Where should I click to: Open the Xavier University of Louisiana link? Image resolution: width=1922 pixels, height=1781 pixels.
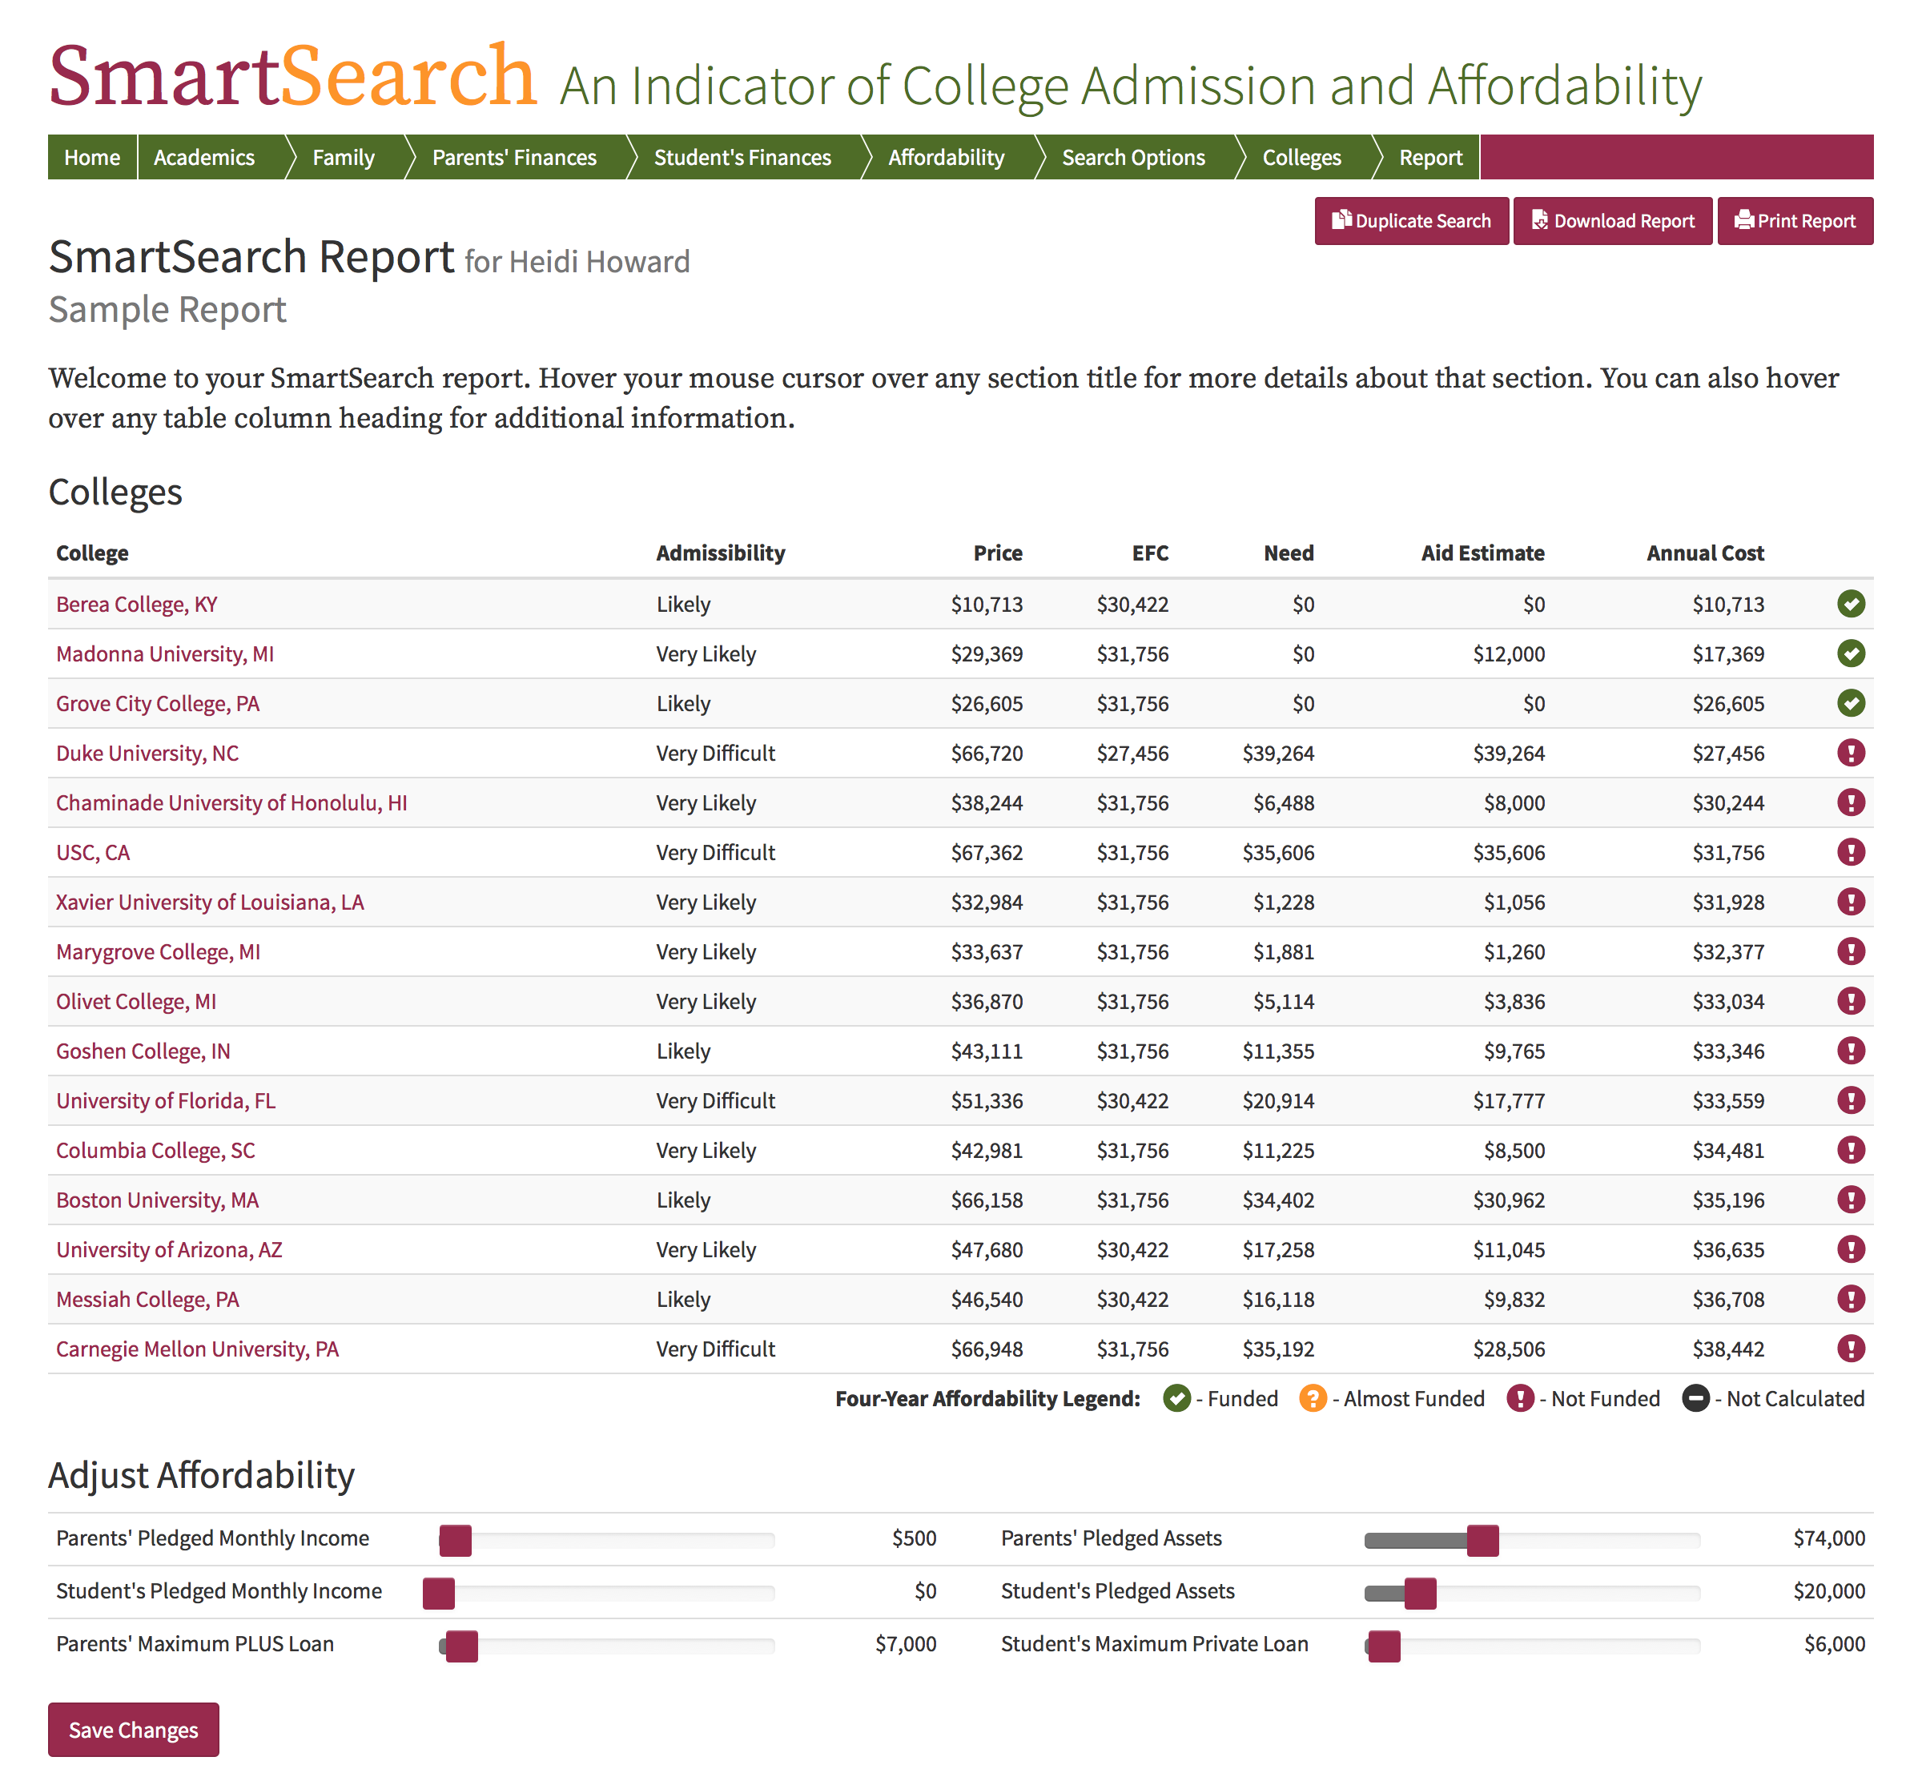coord(210,902)
